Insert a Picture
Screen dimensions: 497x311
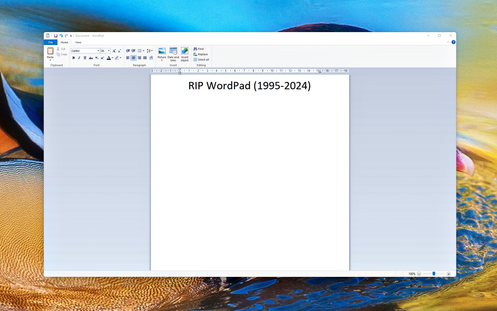click(x=162, y=51)
